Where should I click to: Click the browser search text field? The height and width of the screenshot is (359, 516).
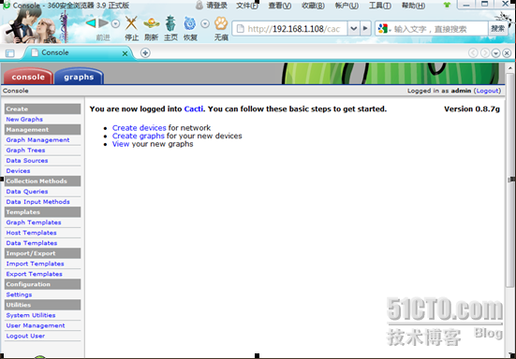(439, 29)
